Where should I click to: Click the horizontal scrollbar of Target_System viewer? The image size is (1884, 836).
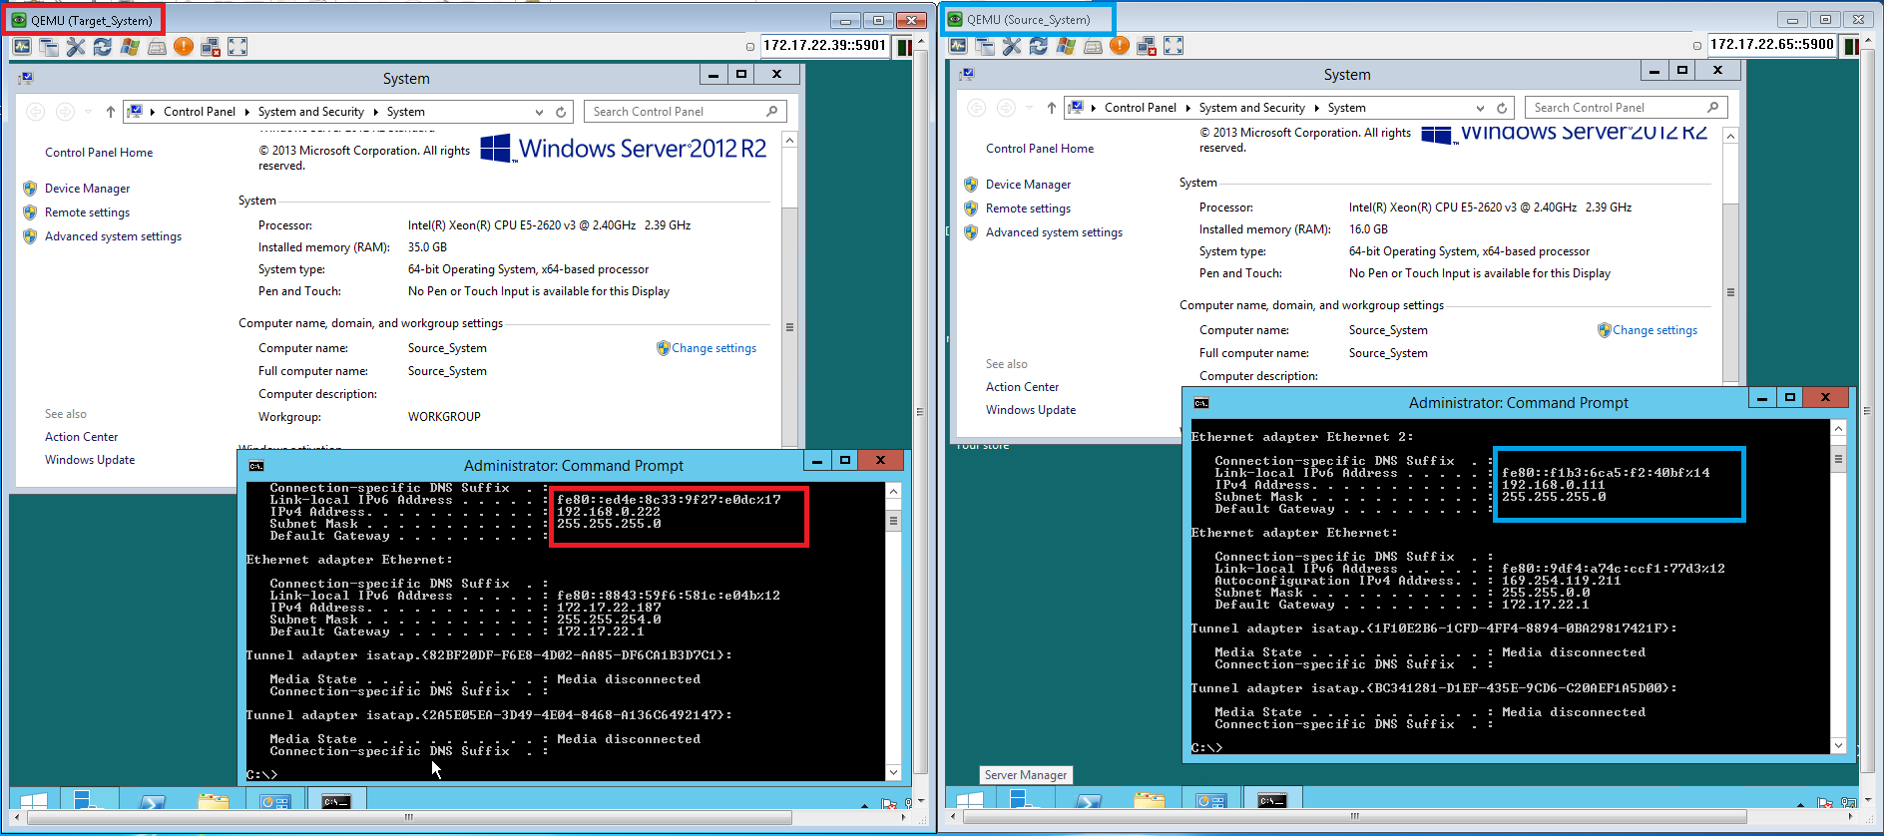pyautogui.click(x=409, y=817)
